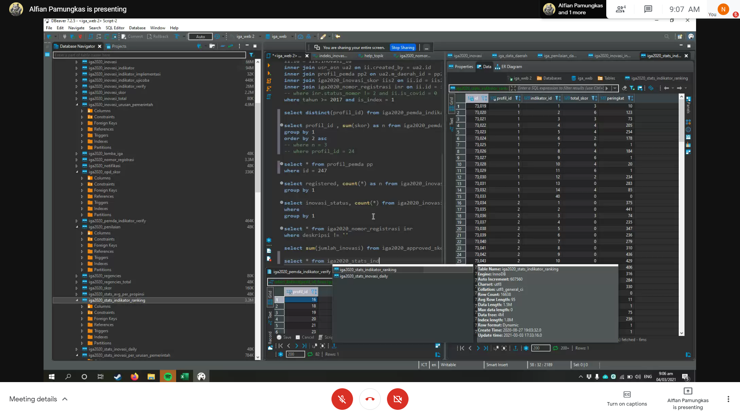Click save filter settings icon
The height and width of the screenshot is (416, 740).
[640, 88]
